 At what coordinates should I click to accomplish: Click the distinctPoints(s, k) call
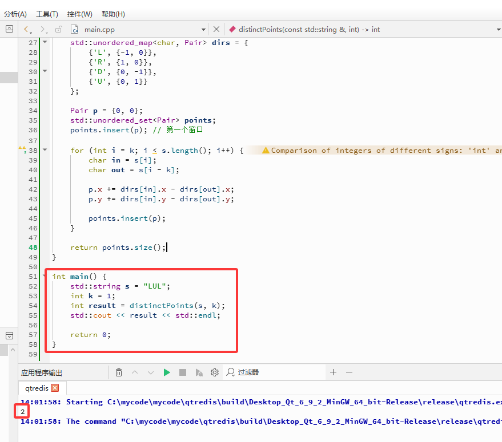coord(177,306)
